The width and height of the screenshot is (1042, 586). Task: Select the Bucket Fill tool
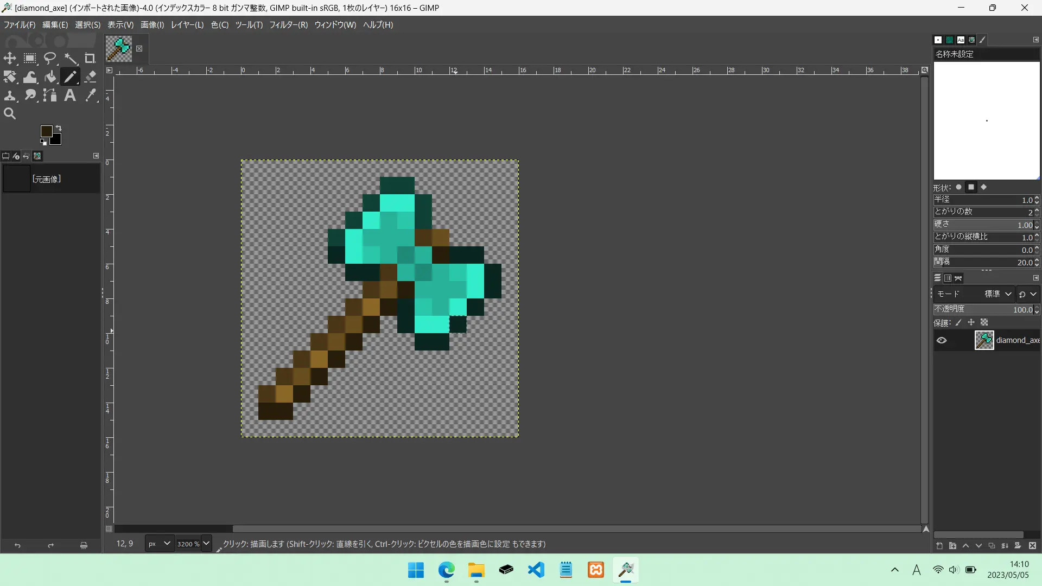point(50,77)
